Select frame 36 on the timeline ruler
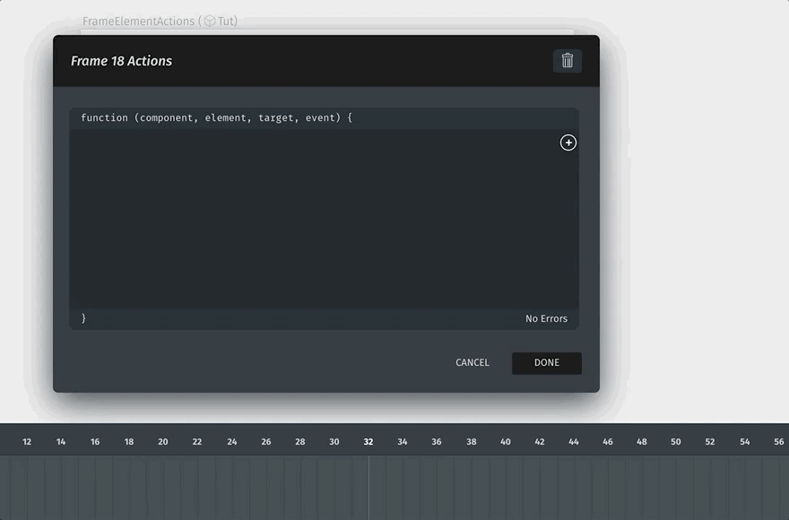789x520 pixels. (437, 441)
